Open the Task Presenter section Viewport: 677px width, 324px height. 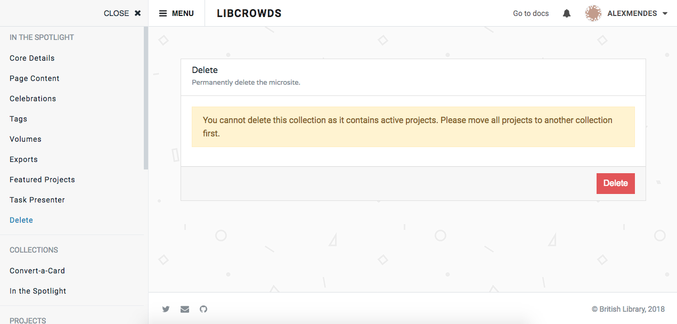(x=37, y=200)
